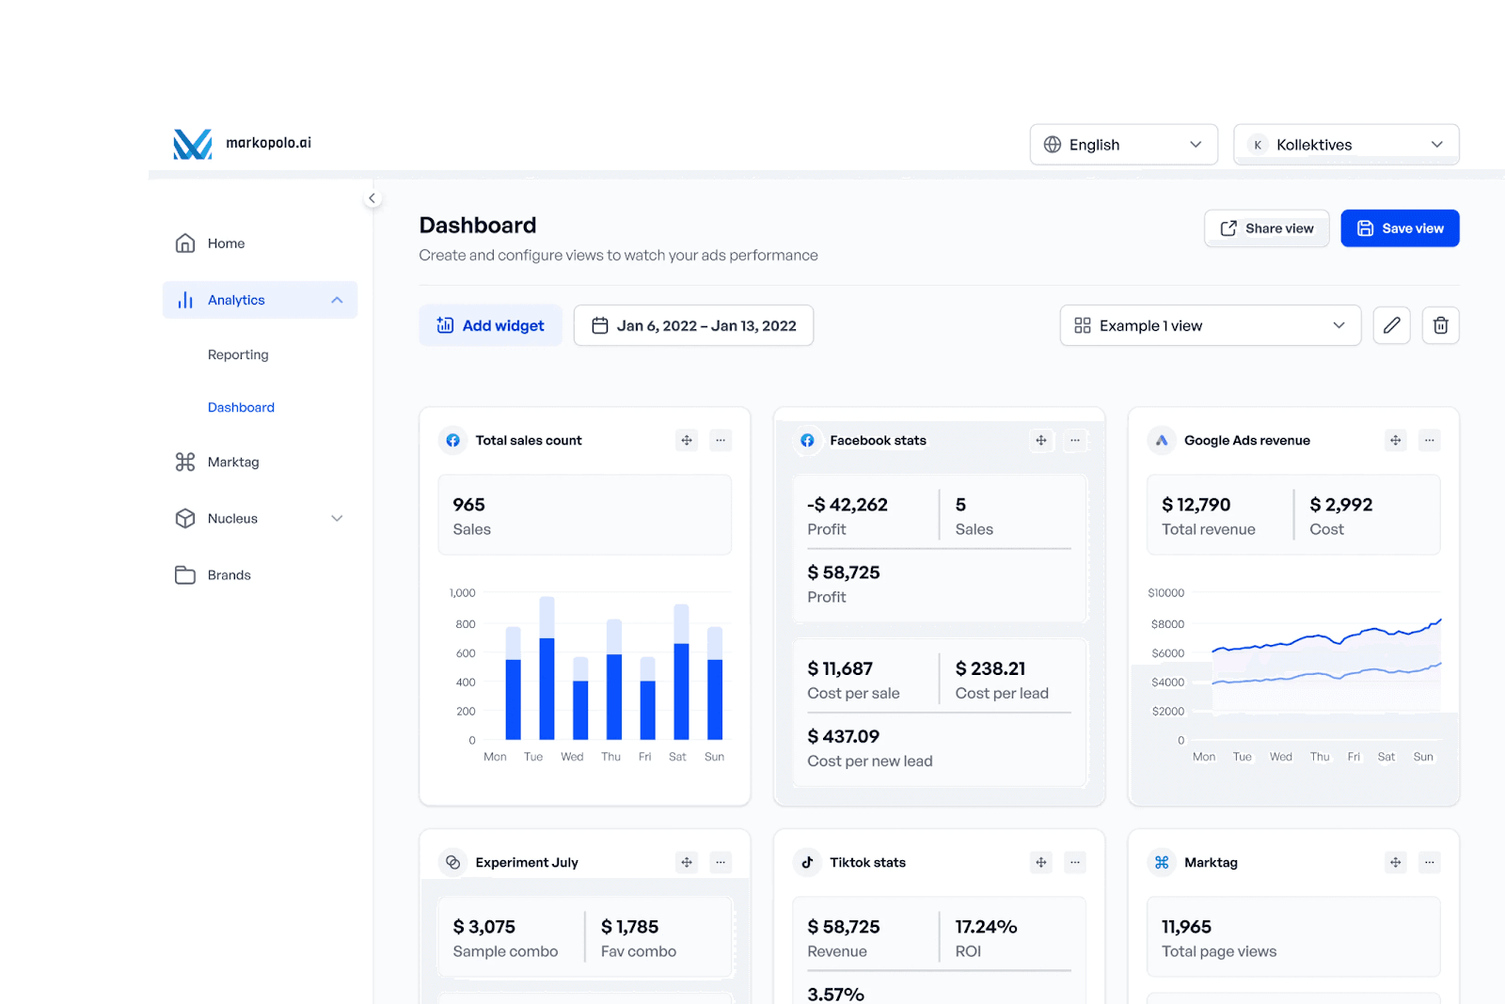Click the markopolo.ai logo
The width and height of the screenshot is (1505, 1004).
tap(192, 143)
